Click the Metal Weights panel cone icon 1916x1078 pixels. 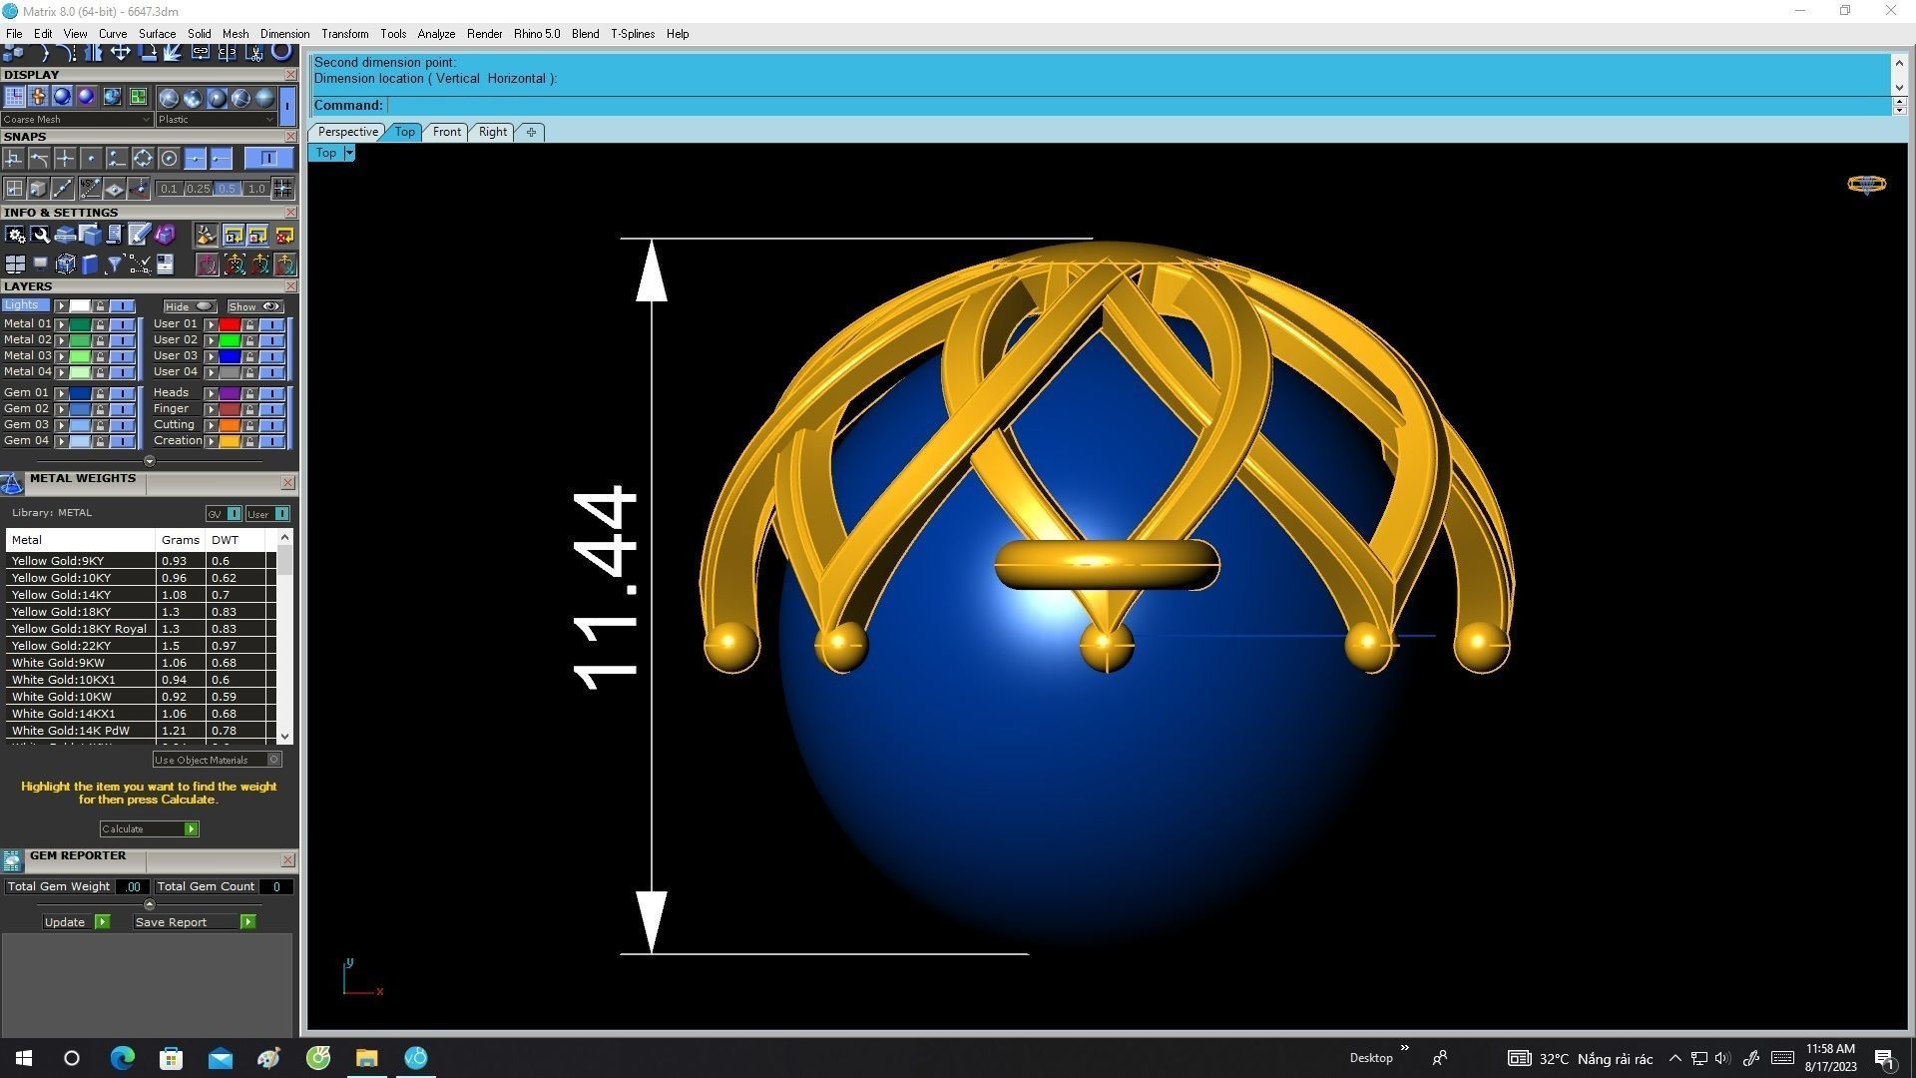12,484
